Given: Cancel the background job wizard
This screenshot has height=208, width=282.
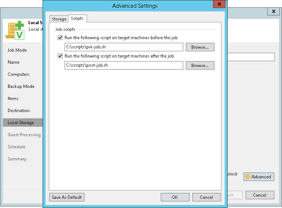Looking at the screenshot, I should tap(260, 195).
